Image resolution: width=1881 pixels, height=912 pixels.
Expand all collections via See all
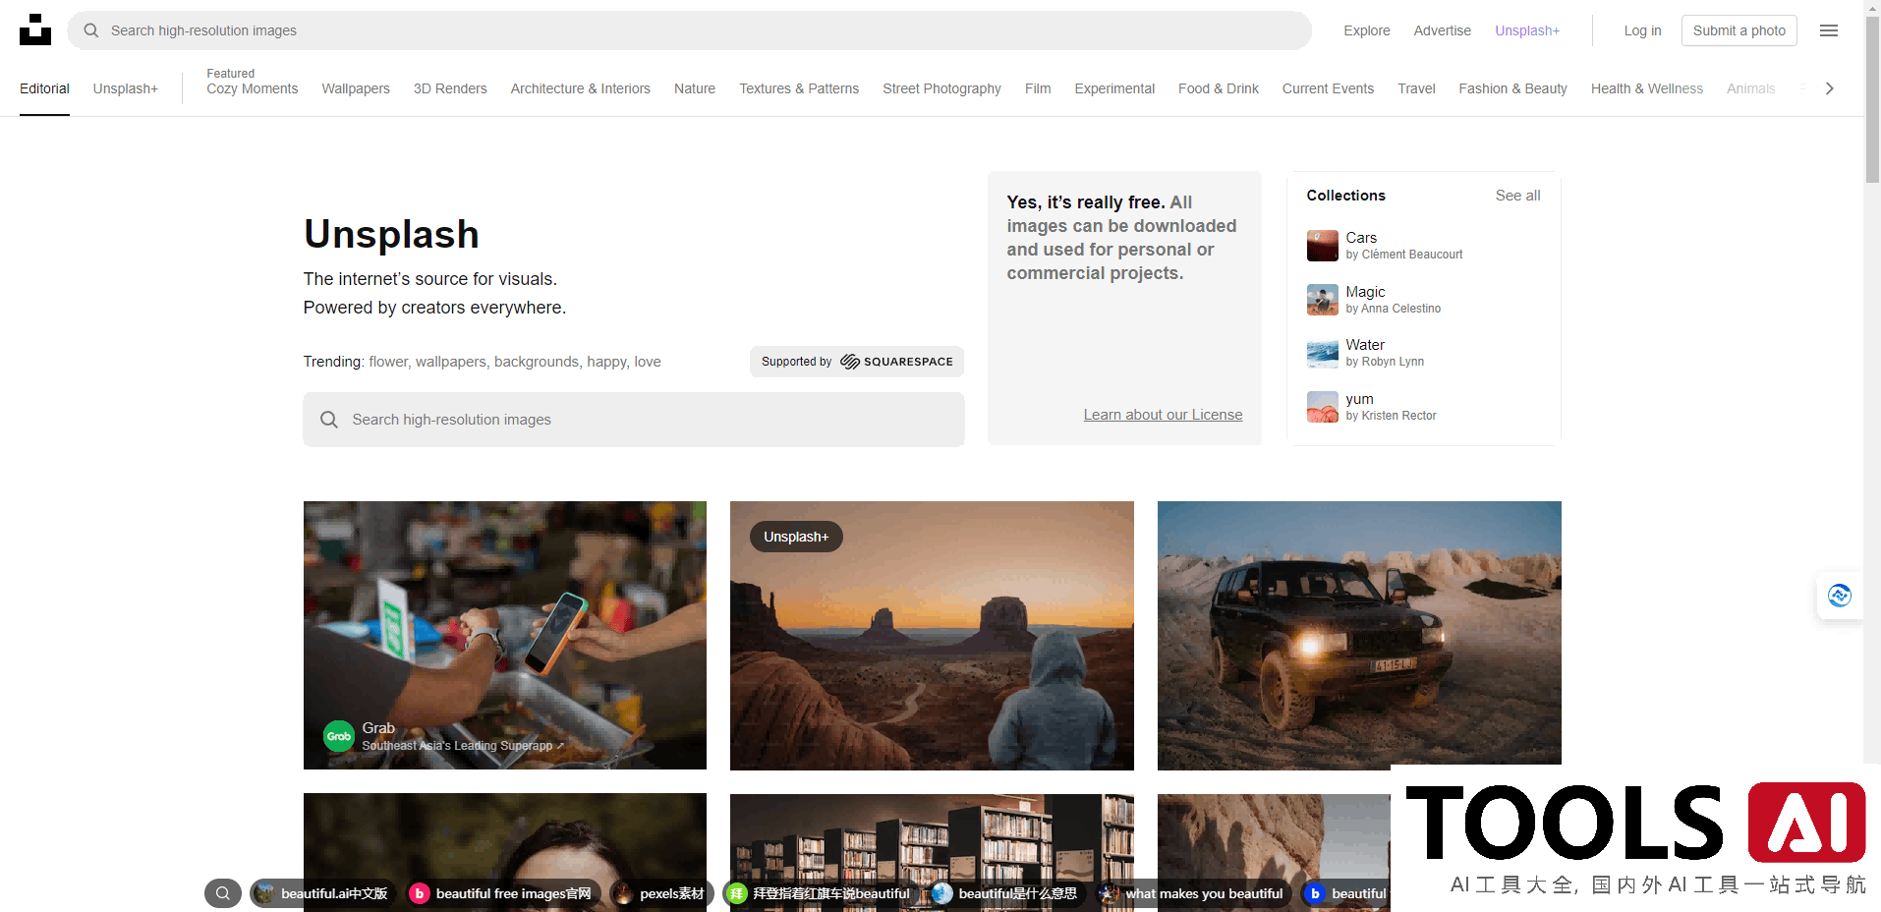tap(1517, 196)
